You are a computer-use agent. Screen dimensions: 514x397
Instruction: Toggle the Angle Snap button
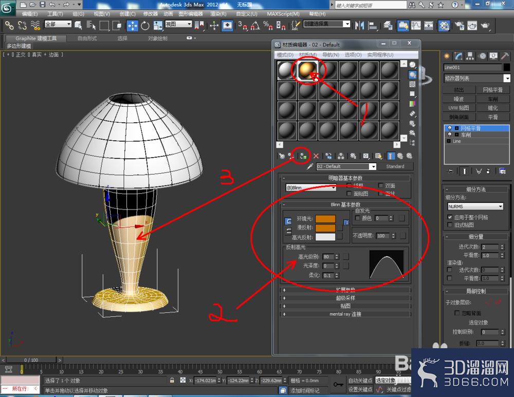coord(255,26)
